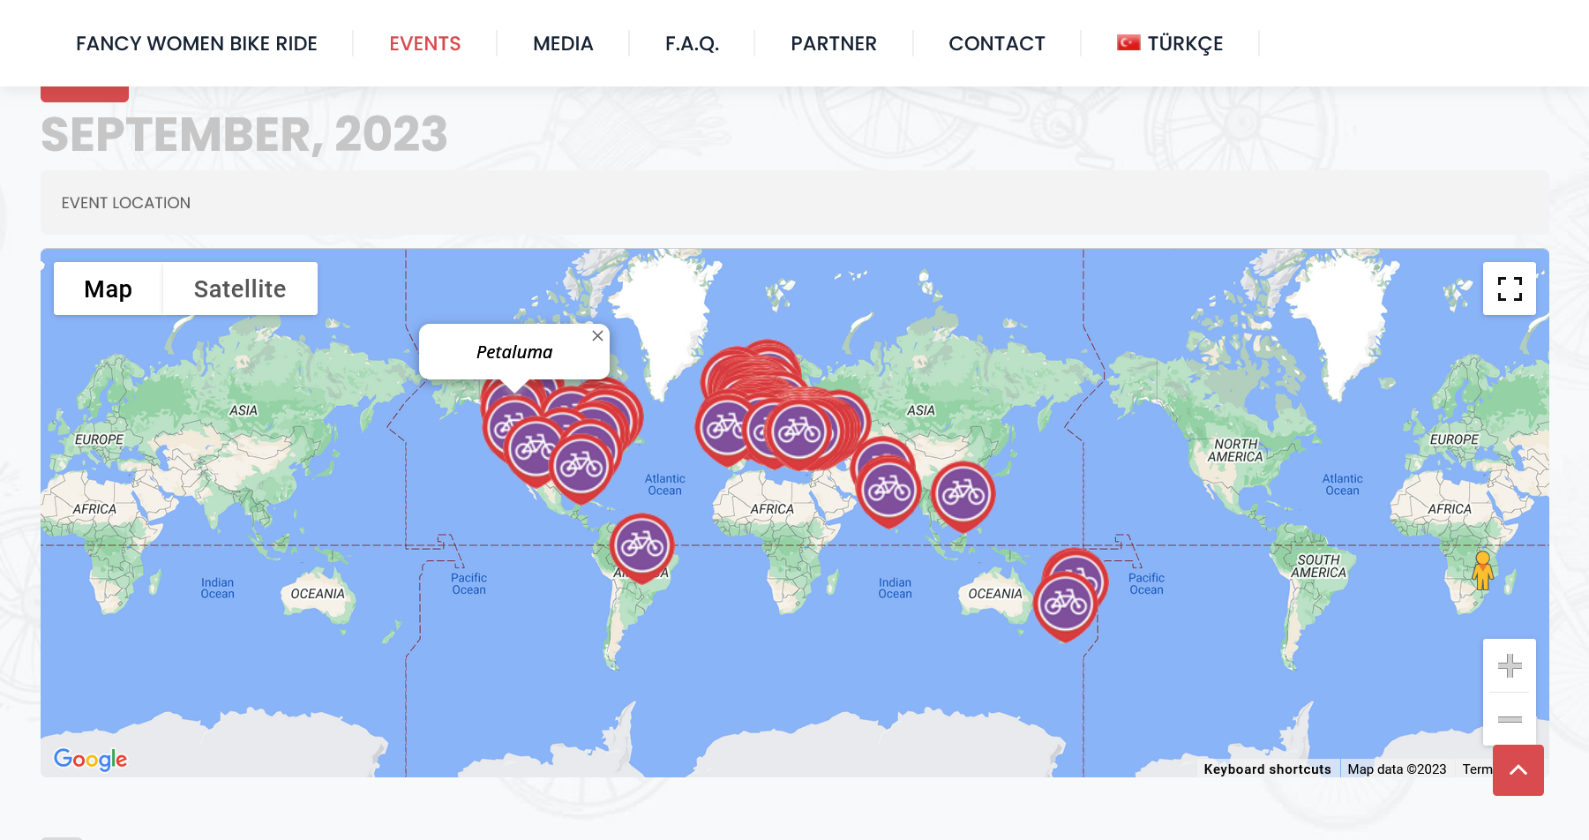Open the Partner page
Viewport: 1589px width, 840px height.
[x=833, y=43]
